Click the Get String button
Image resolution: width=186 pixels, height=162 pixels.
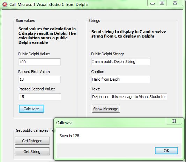coord(32,151)
